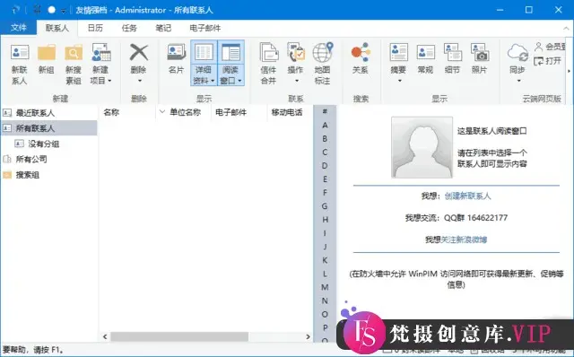The image size is (574, 357).
Task: Select 所有联系人 in the sidebar
Action: pos(49,128)
